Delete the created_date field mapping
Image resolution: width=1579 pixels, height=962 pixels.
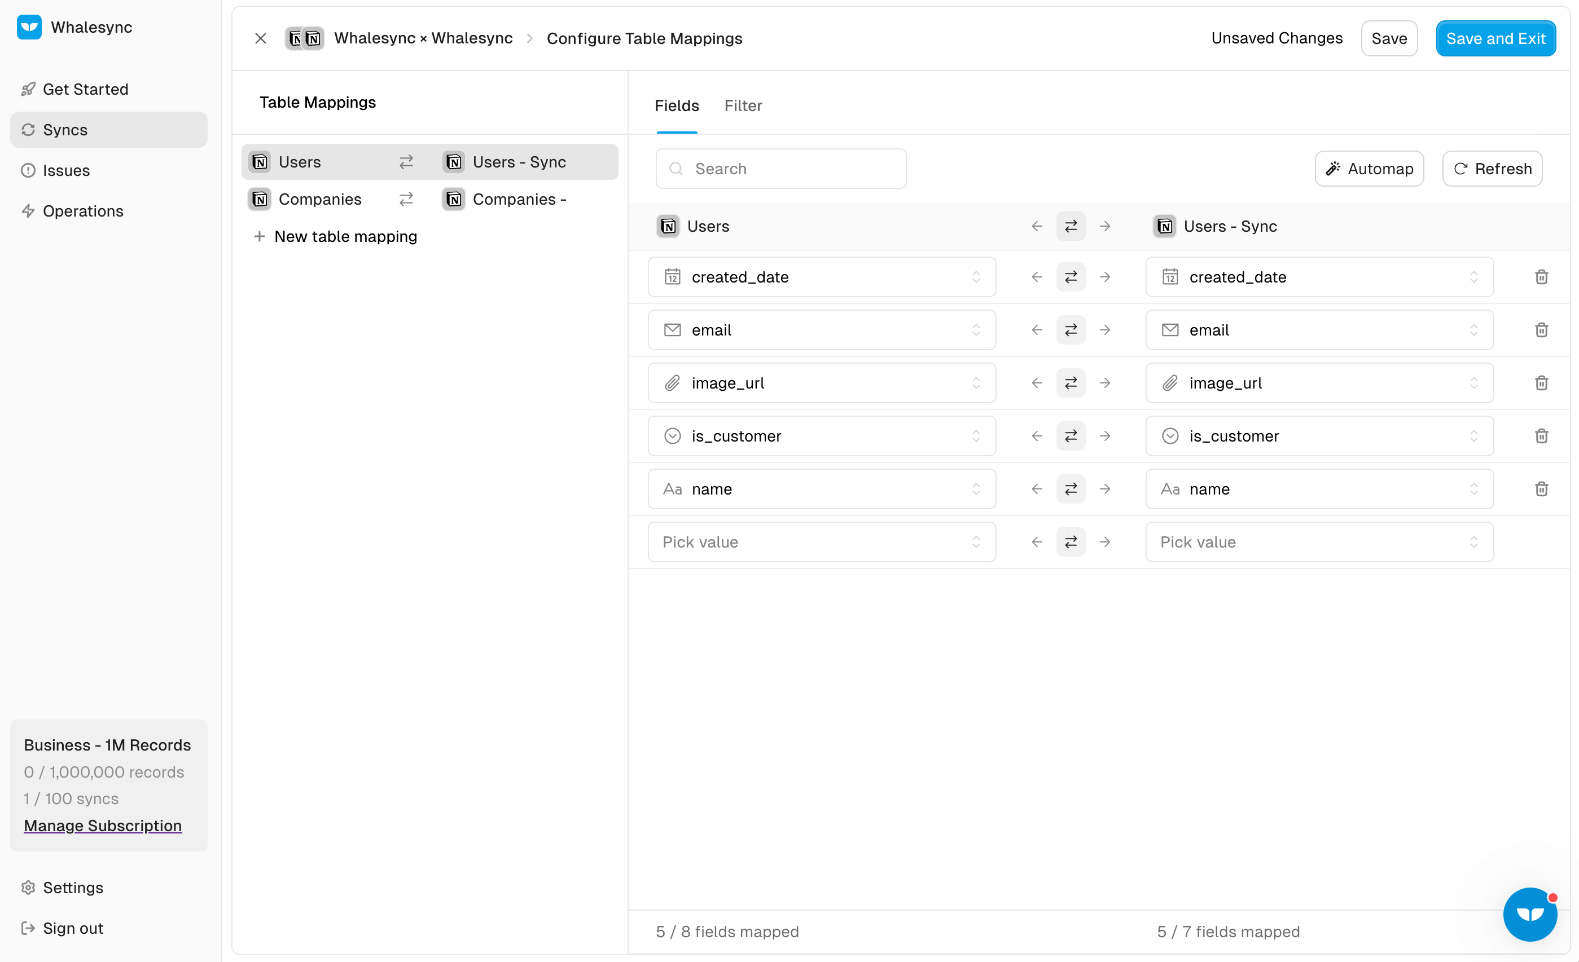[1541, 277]
